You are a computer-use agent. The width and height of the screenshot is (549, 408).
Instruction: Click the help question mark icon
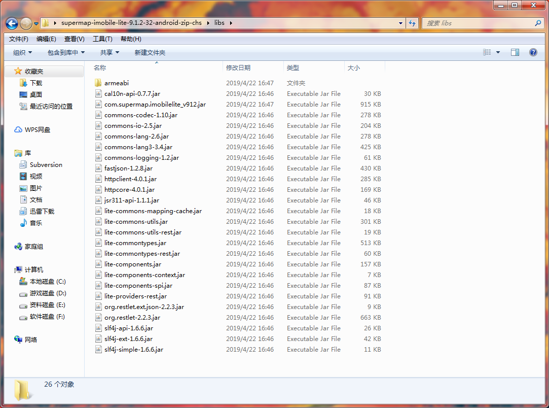533,53
